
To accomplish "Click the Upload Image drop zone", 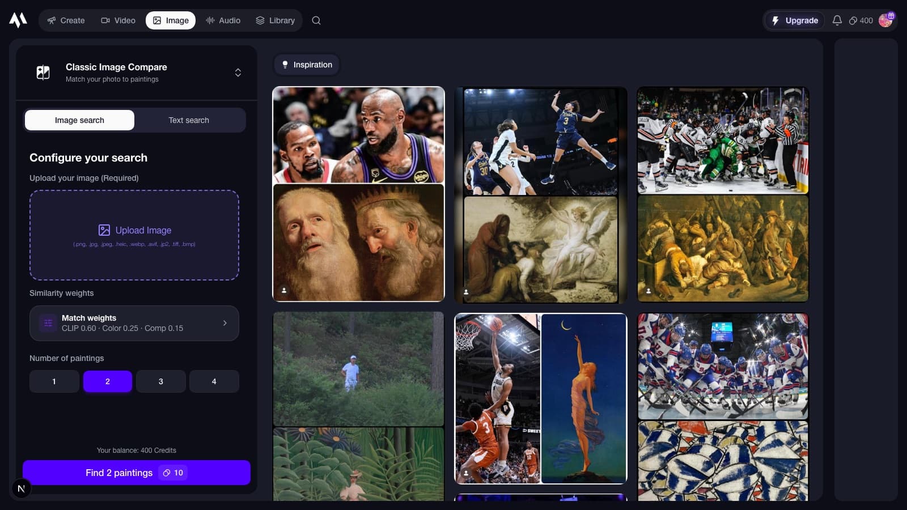I will click(x=134, y=235).
